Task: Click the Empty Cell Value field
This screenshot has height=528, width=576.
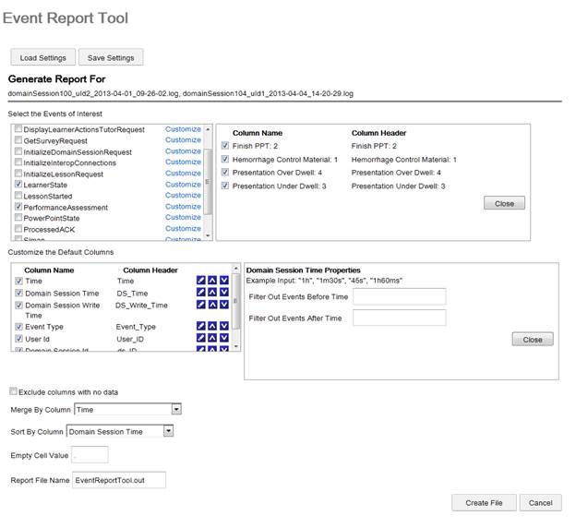Action: coord(90,455)
